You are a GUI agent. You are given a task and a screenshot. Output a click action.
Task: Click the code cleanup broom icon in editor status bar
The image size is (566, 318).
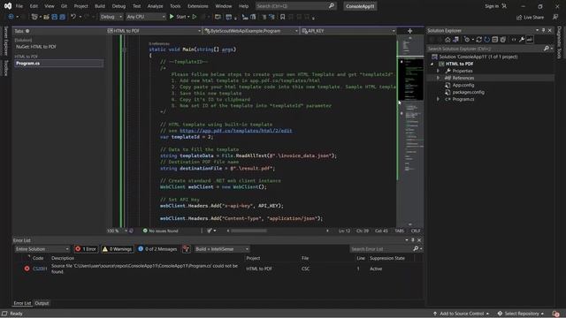[210, 231]
